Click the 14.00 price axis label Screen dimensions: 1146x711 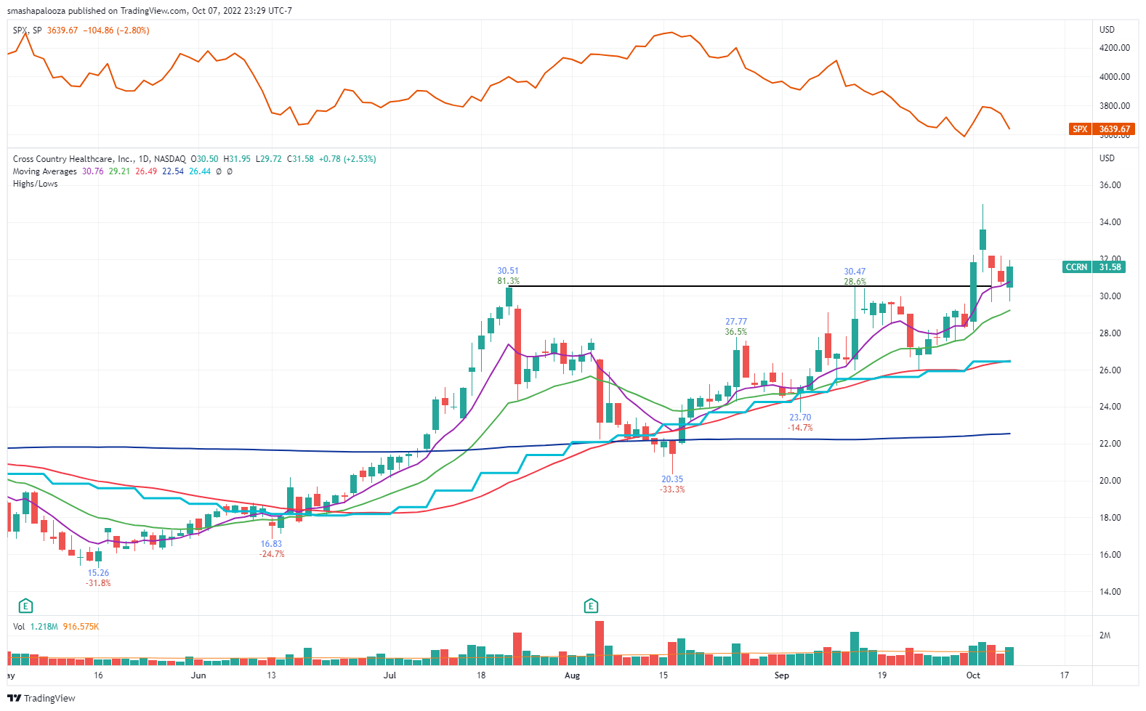(x=1110, y=592)
